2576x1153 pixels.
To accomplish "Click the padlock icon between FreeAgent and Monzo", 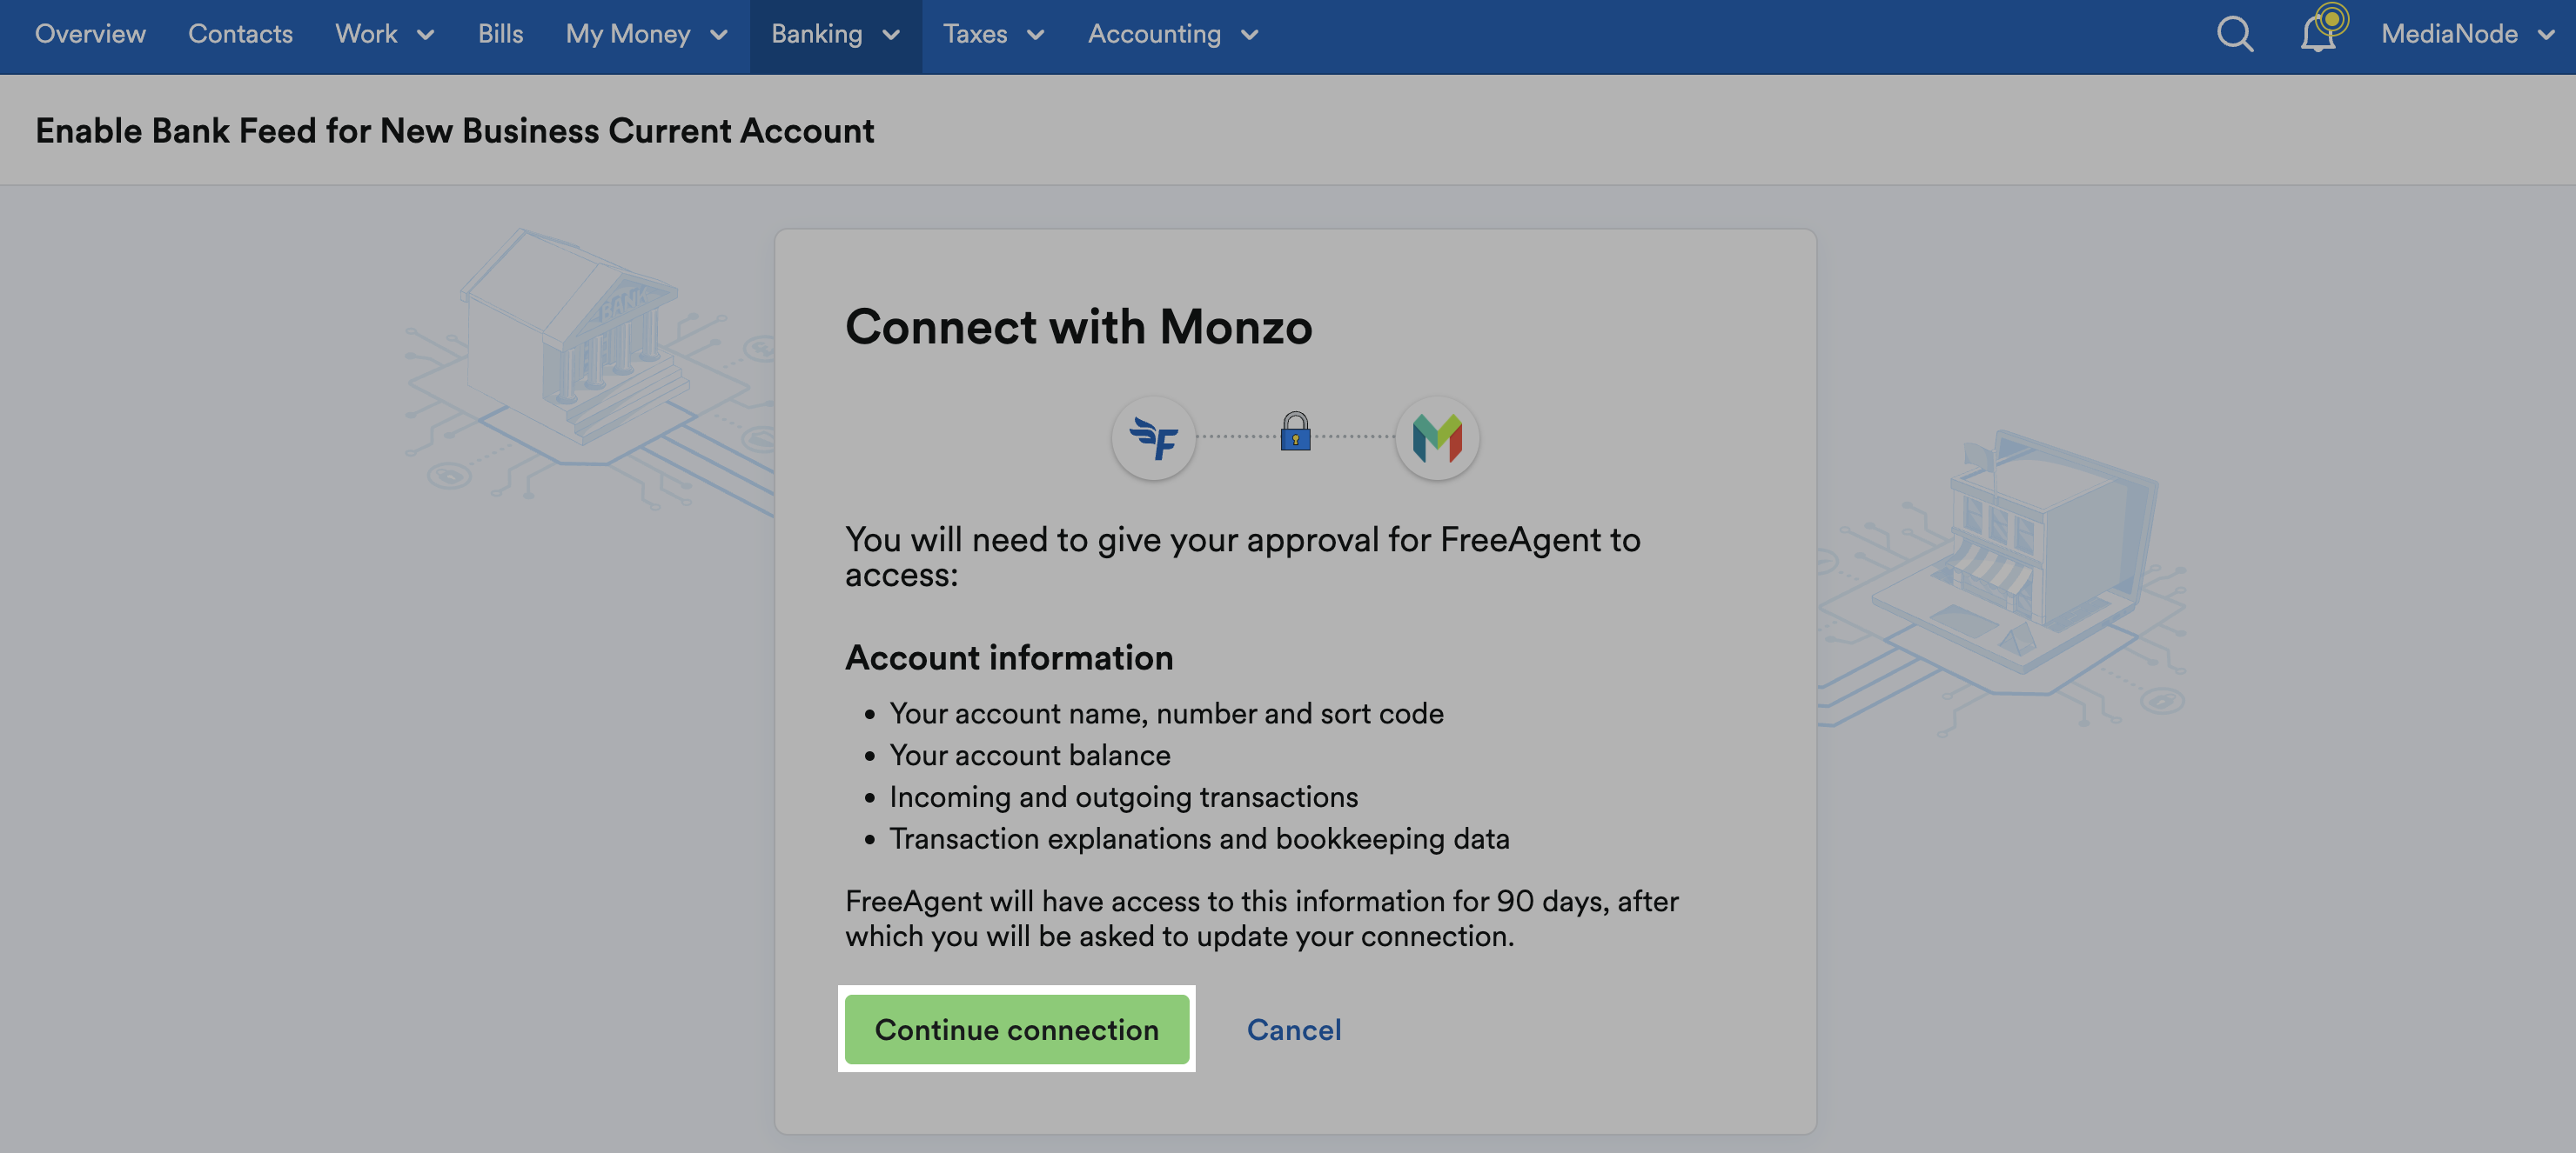I will [x=1295, y=435].
